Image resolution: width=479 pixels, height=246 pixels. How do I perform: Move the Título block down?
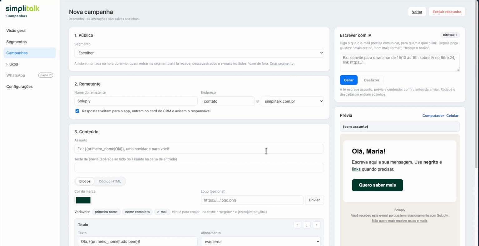click(x=307, y=225)
